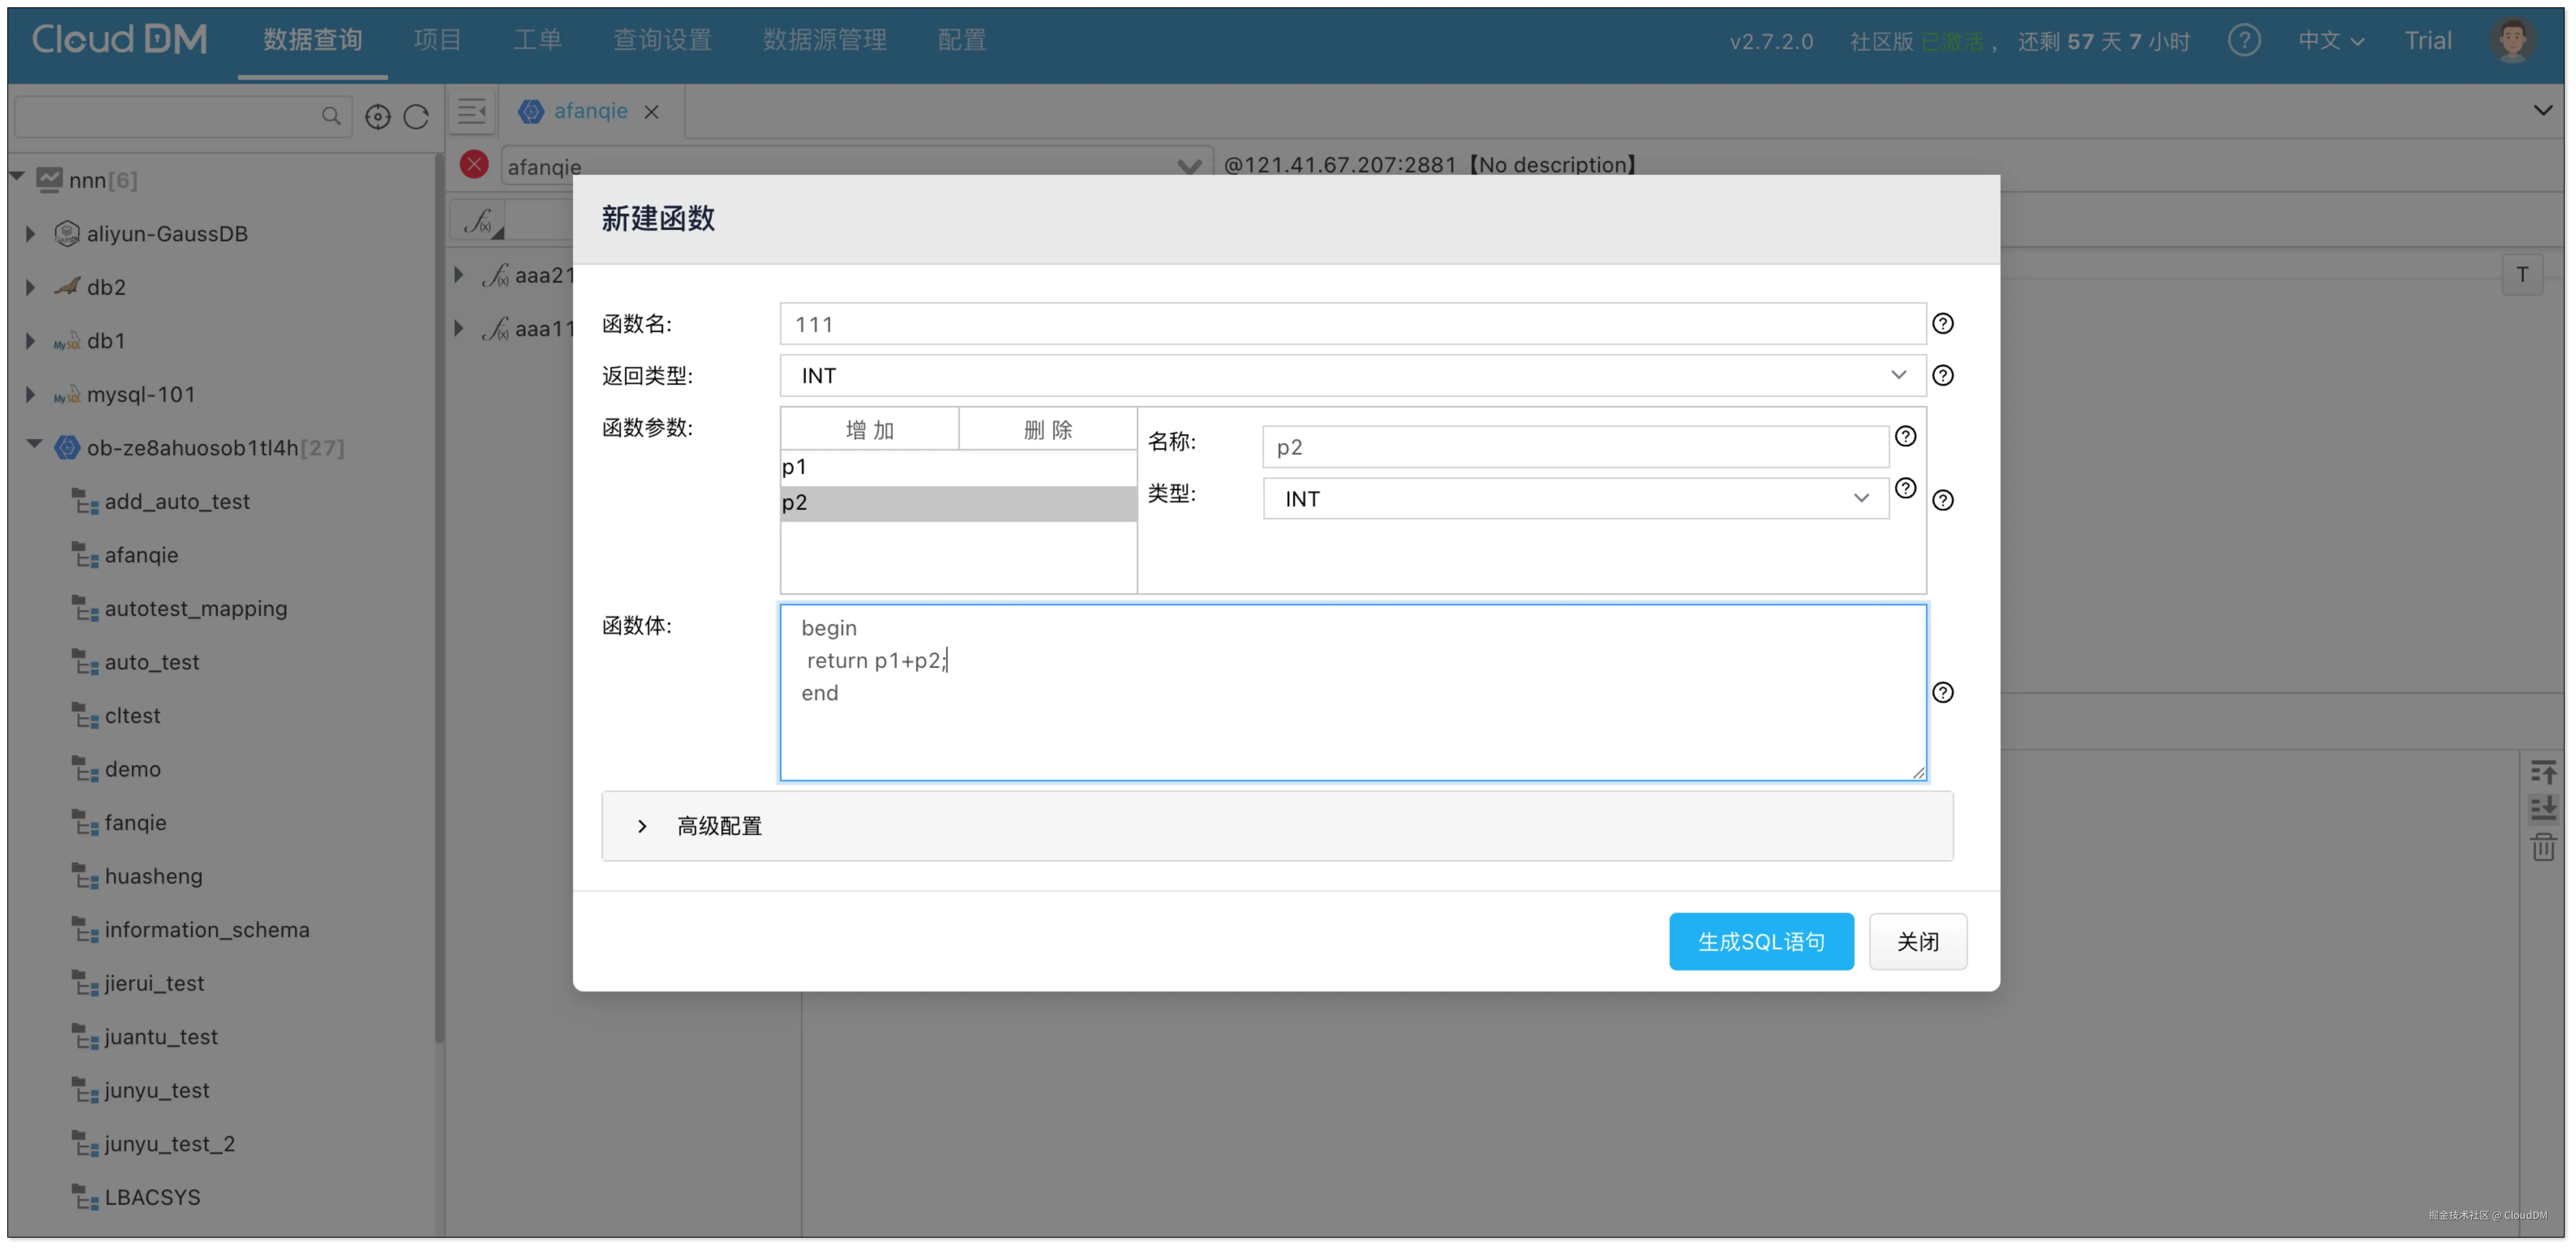This screenshot has width=2576, height=1249.
Task: Click help icon beside function body textarea
Action: click(1942, 692)
